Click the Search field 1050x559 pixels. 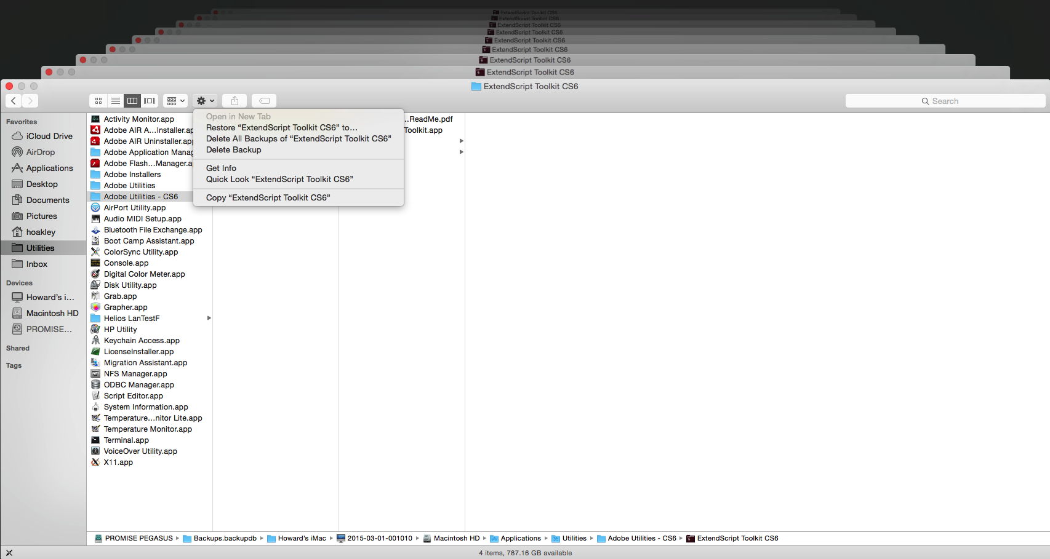945,101
